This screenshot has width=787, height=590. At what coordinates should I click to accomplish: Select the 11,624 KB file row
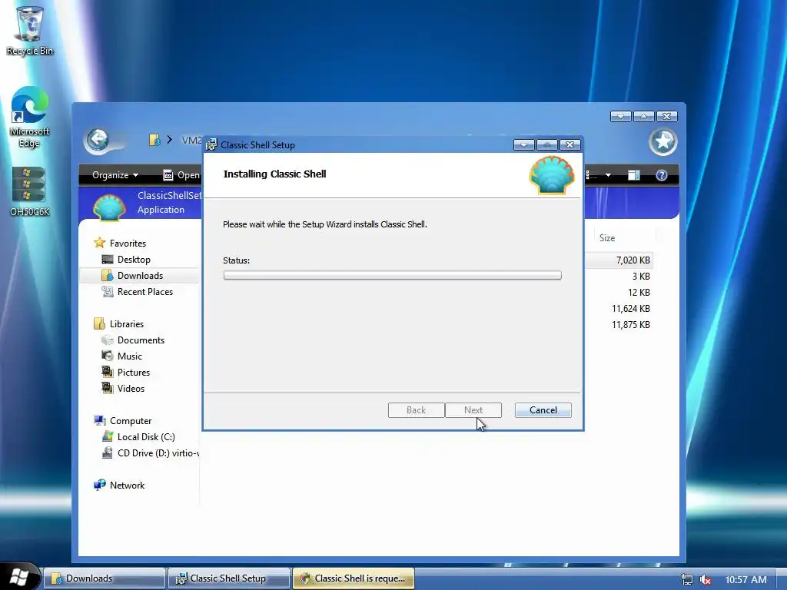click(630, 309)
